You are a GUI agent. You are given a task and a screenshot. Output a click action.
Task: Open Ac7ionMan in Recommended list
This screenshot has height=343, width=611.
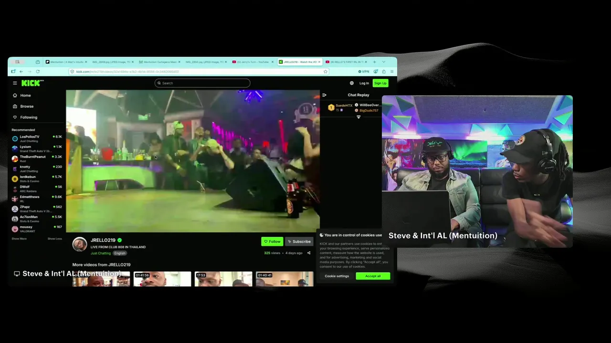coord(37,219)
